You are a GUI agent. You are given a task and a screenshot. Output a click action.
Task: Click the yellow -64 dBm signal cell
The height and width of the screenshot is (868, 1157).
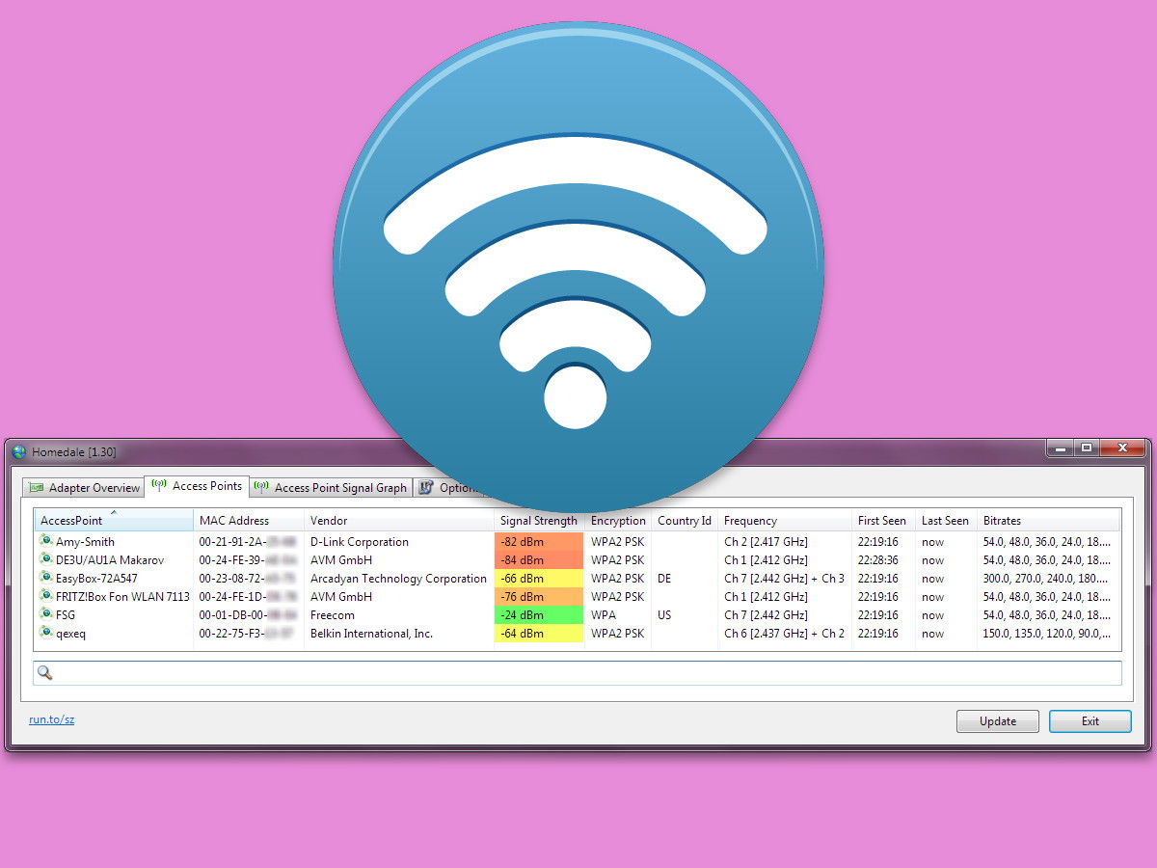point(539,634)
